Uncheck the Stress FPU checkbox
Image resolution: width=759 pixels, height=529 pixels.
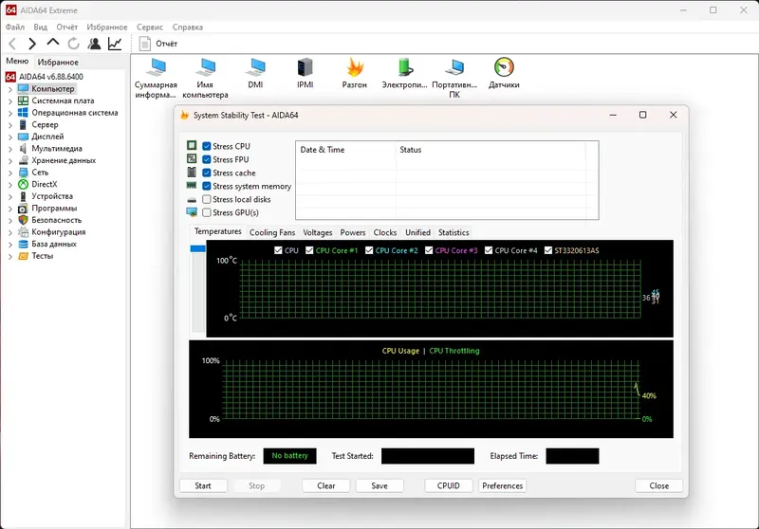click(207, 160)
